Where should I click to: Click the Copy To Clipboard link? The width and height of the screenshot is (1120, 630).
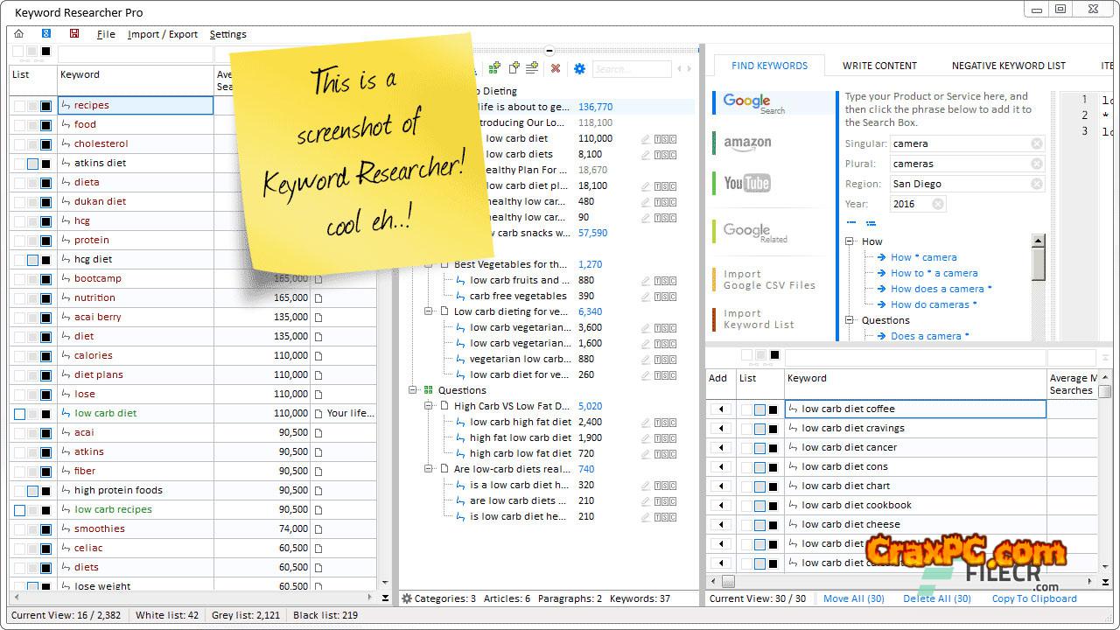coord(1033,598)
